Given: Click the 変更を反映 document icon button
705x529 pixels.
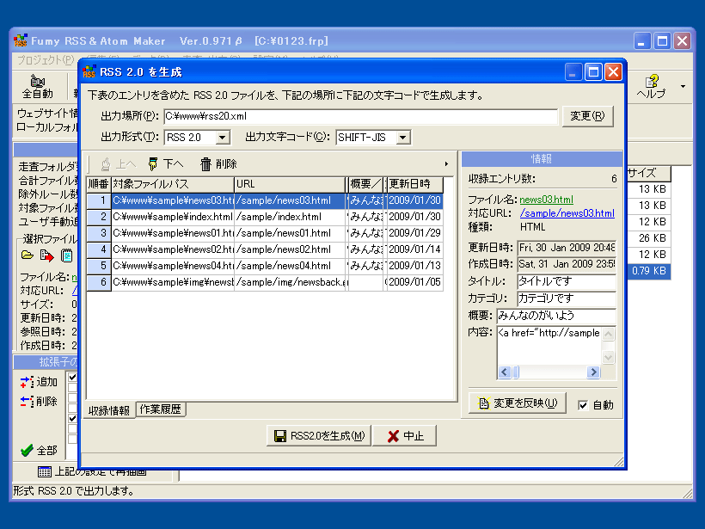Looking at the screenshot, I should coord(517,403).
